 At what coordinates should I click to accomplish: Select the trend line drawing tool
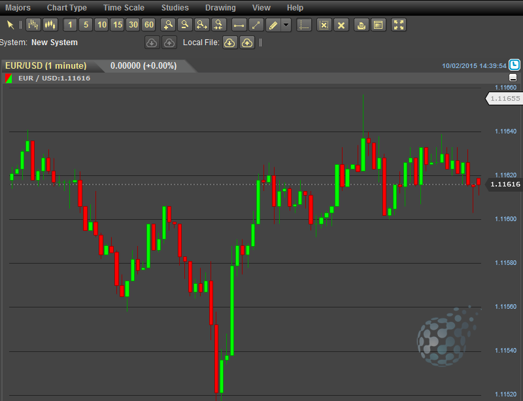(x=256, y=25)
